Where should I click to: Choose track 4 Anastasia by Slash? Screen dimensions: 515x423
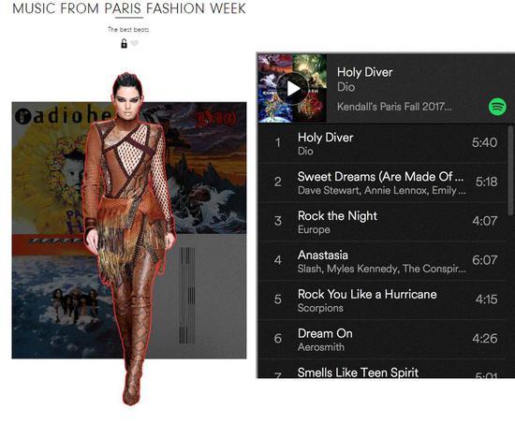[383, 261]
